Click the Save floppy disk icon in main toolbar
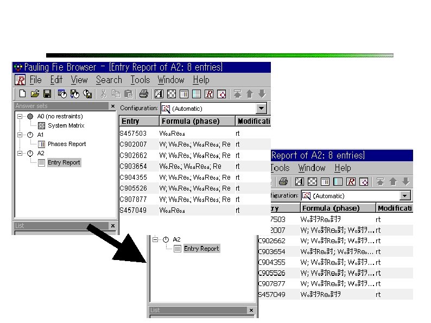 47,94
